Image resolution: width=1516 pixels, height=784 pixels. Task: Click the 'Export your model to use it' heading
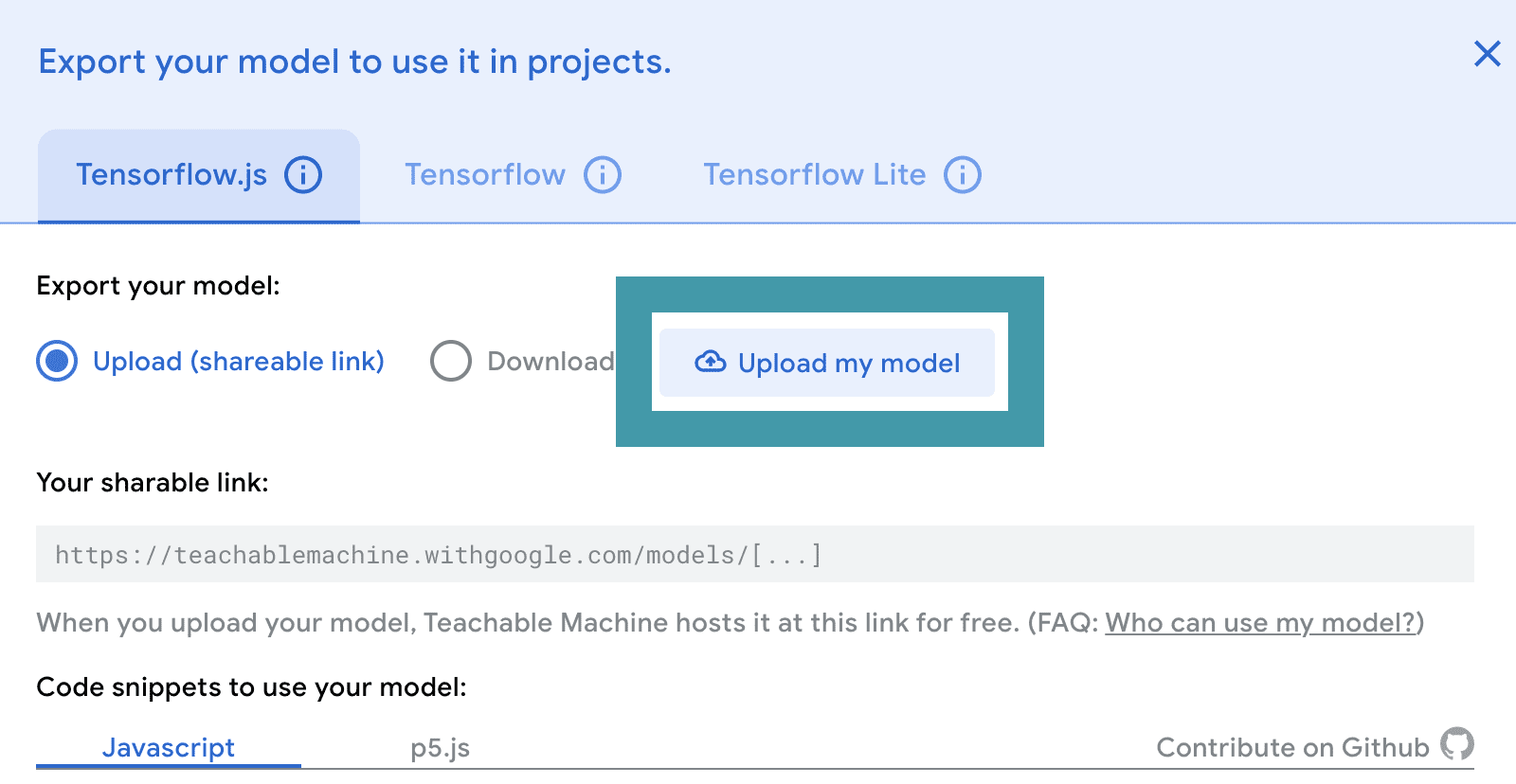click(x=354, y=62)
